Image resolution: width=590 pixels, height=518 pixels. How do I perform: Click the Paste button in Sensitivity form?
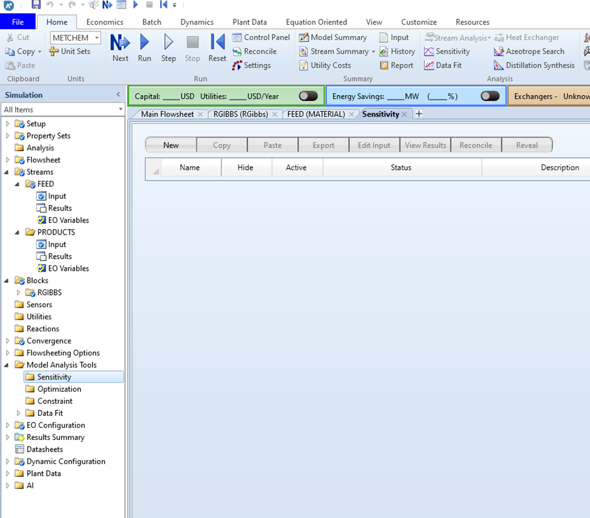(x=272, y=145)
